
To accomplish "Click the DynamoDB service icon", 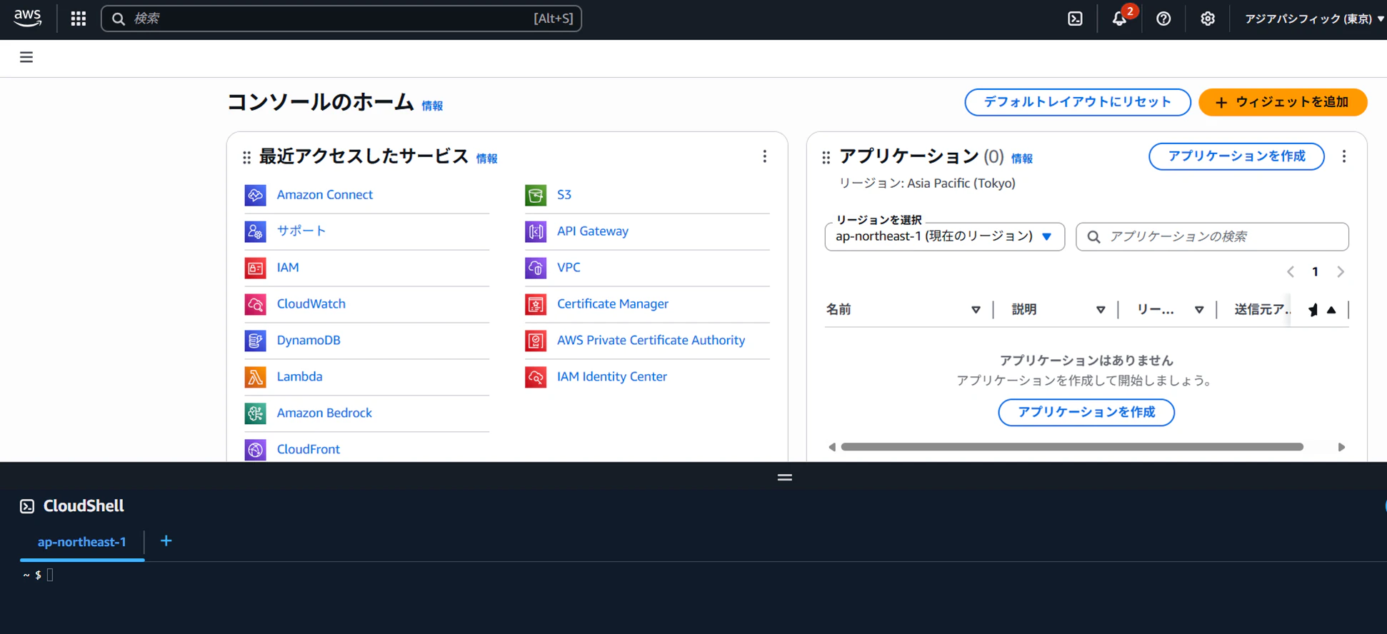I will (255, 340).
